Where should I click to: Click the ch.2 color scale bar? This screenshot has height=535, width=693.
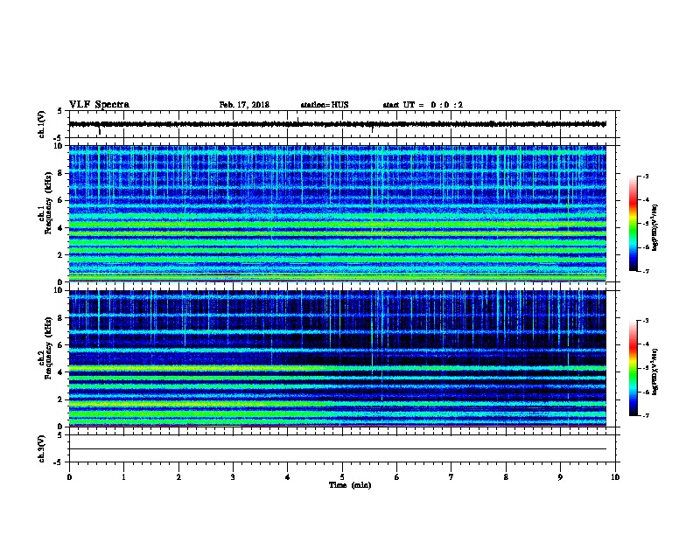pyautogui.click(x=633, y=368)
